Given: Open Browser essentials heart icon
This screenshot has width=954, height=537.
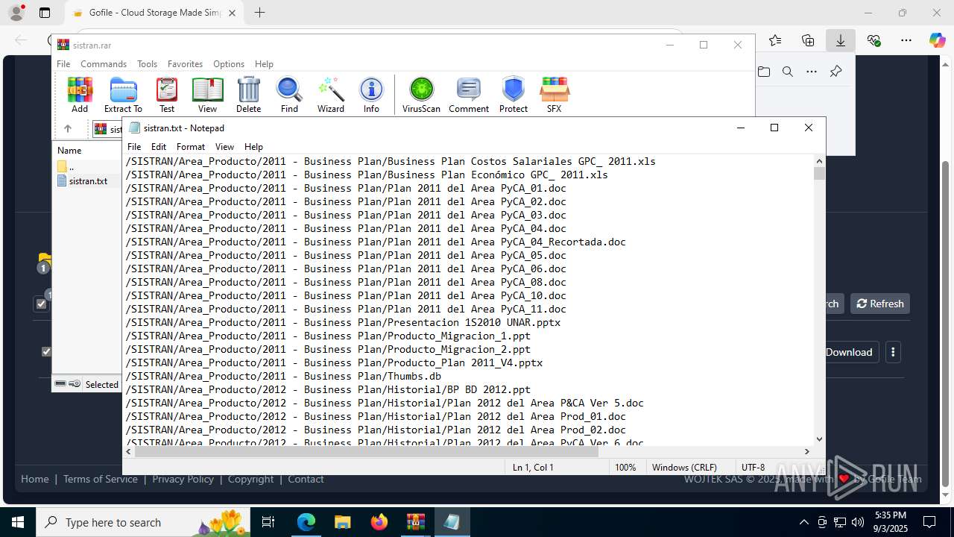Looking at the screenshot, I should click(x=874, y=40).
